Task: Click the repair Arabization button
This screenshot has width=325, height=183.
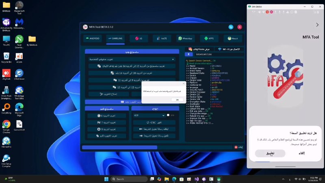Action: 108,94
